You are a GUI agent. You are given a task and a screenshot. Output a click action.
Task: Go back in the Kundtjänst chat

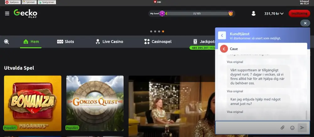[222, 35]
